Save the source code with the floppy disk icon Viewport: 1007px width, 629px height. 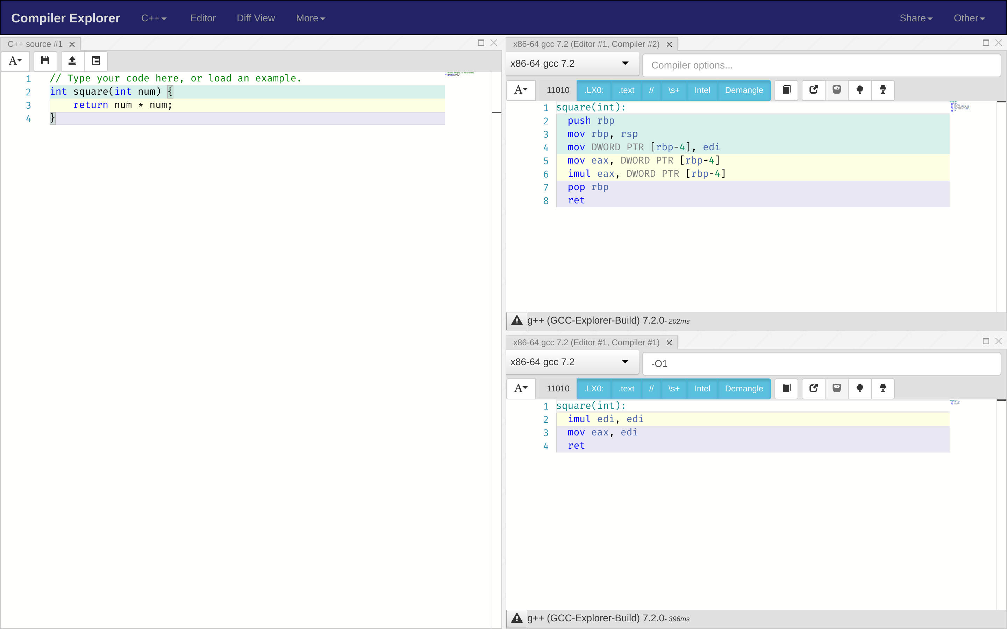point(45,61)
